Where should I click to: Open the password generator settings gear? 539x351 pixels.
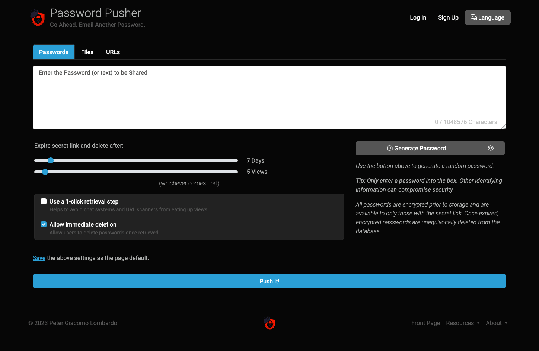pyautogui.click(x=491, y=148)
